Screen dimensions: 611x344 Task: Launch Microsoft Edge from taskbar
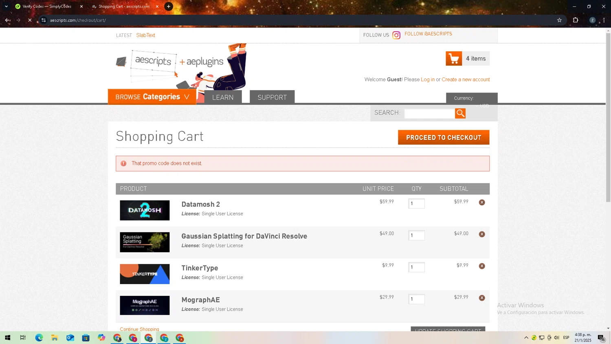click(39, 337)
